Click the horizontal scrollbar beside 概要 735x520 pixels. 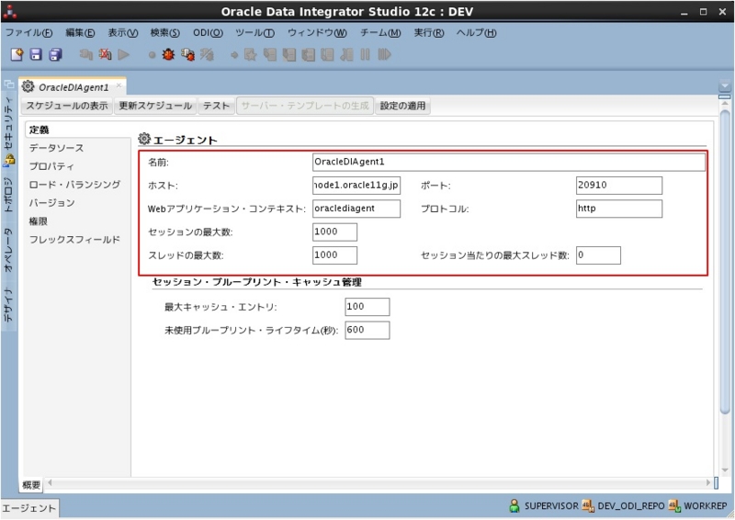(x=379, y=482)
